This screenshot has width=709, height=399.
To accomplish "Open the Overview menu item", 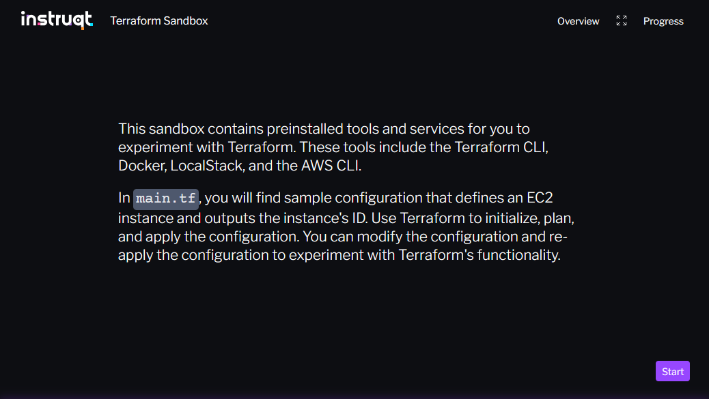I will point(578,21).
